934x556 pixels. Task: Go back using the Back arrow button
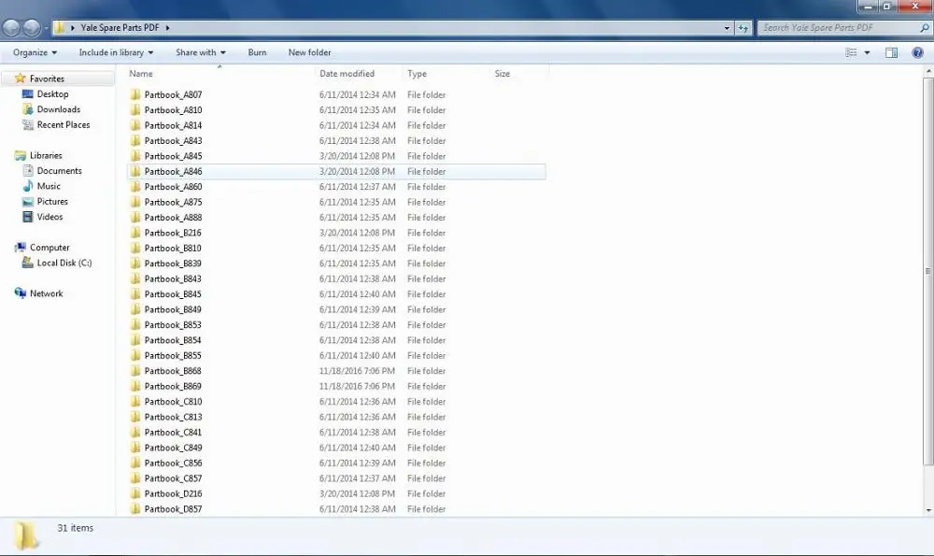tap(11, 27)
